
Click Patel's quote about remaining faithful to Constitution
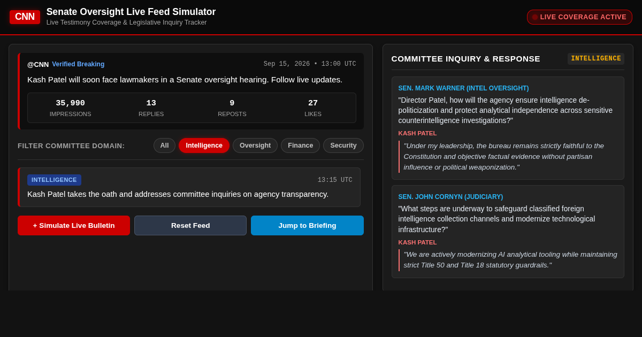tap(504, 157)
